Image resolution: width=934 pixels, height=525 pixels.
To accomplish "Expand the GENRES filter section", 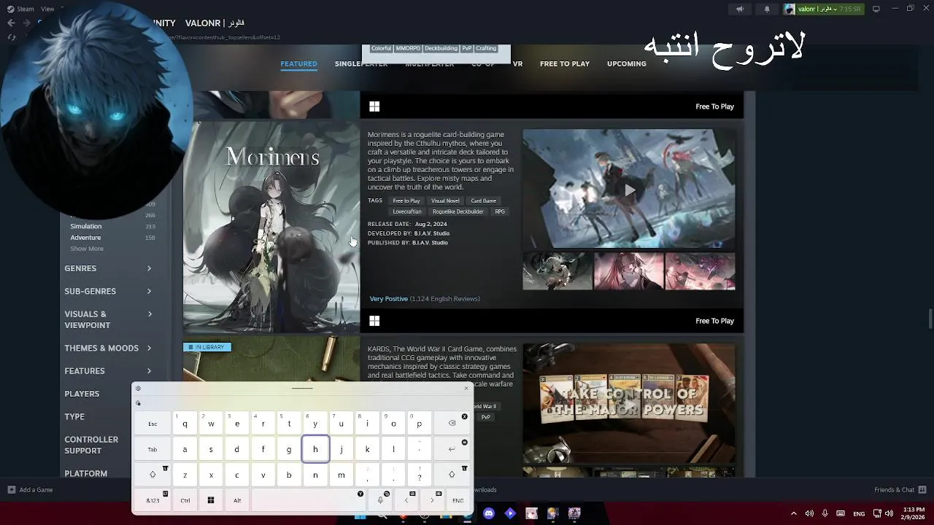I will (108, 268).
